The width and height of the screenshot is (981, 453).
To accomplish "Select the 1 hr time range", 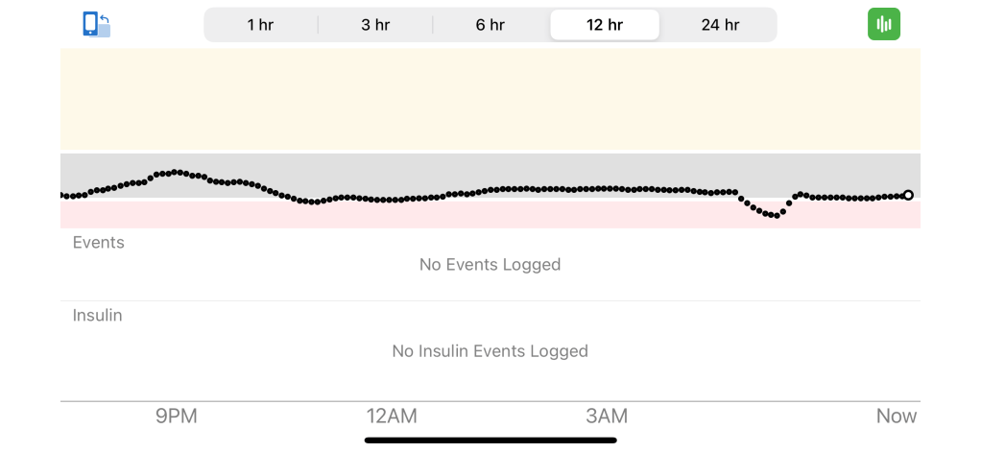I will 260,25.
